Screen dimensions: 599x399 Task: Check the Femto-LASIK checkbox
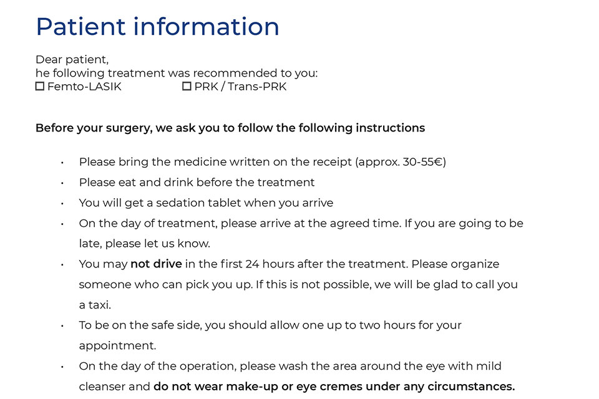[40, 87]
